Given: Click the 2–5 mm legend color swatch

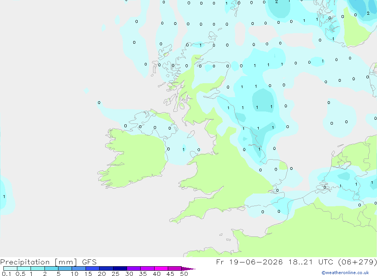Looking at the screenshot, I should point(51,268).
